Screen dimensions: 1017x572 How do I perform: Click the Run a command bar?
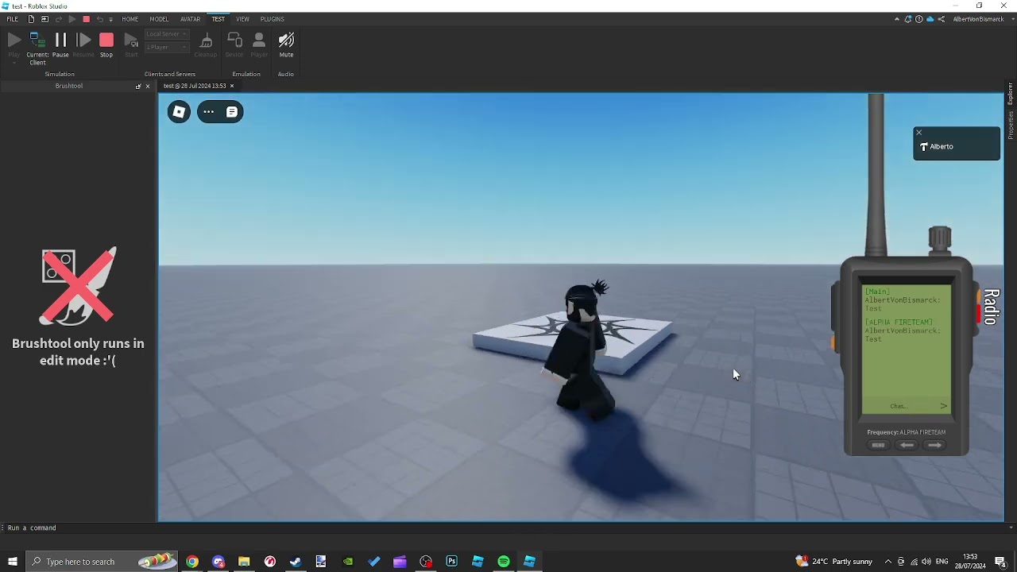[505, 528]
